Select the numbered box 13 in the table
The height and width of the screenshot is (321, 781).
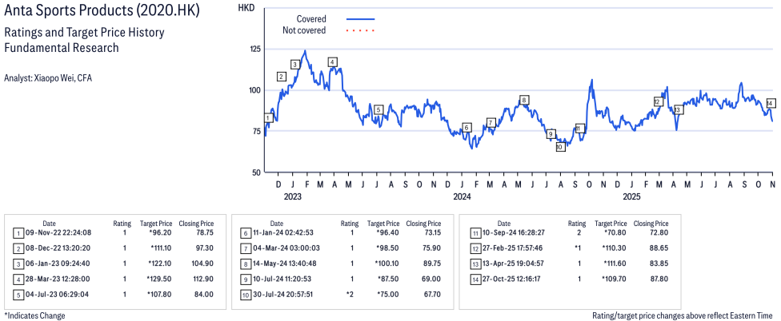click(x=476, y=264)
